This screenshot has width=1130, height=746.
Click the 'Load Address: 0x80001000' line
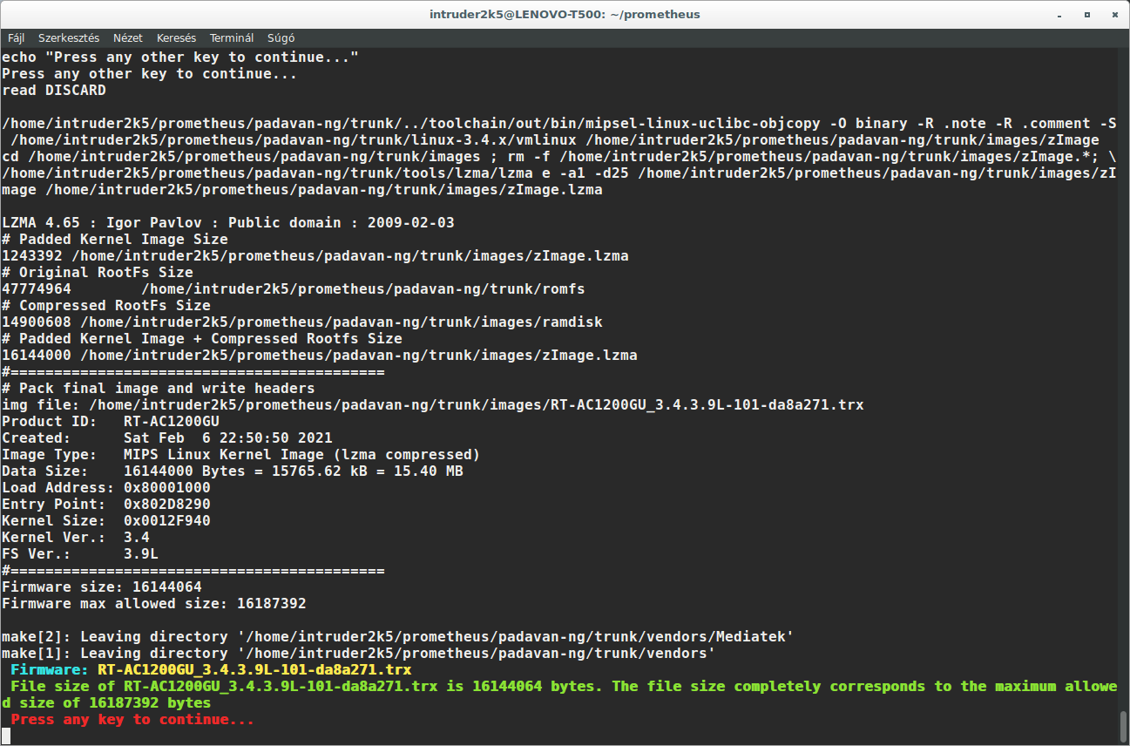click(x=106, y=488)
